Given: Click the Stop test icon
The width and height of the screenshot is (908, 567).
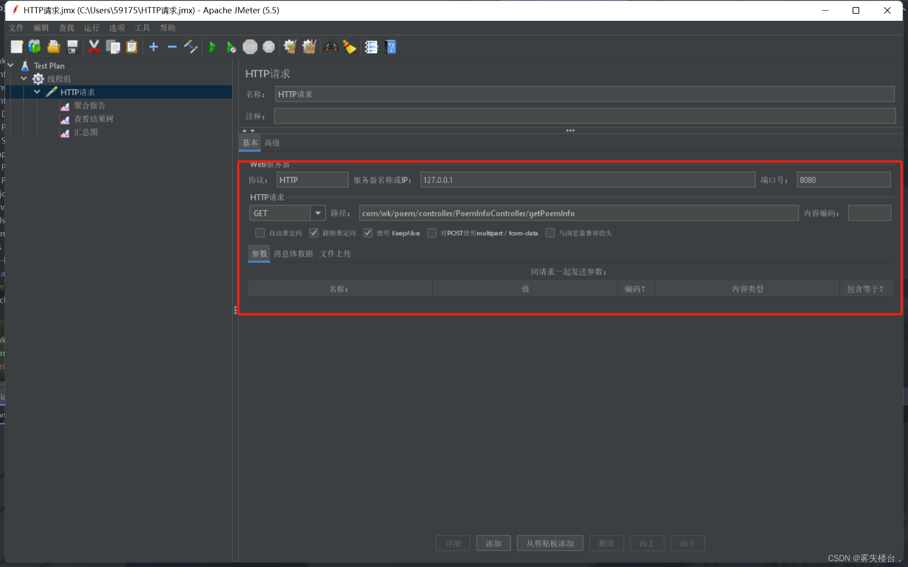Looking at the screenshot, I should coord(250,47).
